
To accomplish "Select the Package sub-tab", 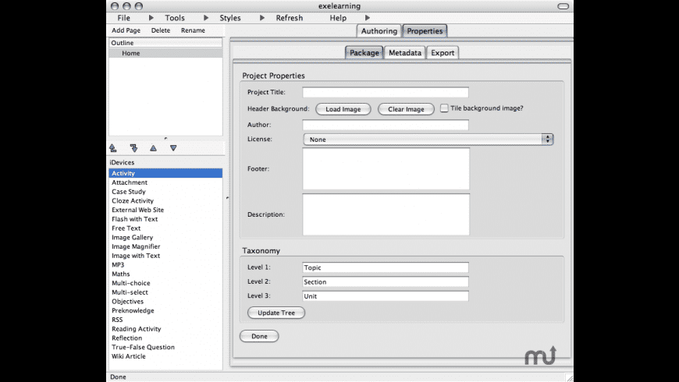I will (x=364, y=53).
